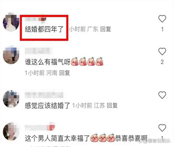174x147 pixels.
Task: Open the blurred username above 结婚都四年了
Action: click(x=35, y=19)
